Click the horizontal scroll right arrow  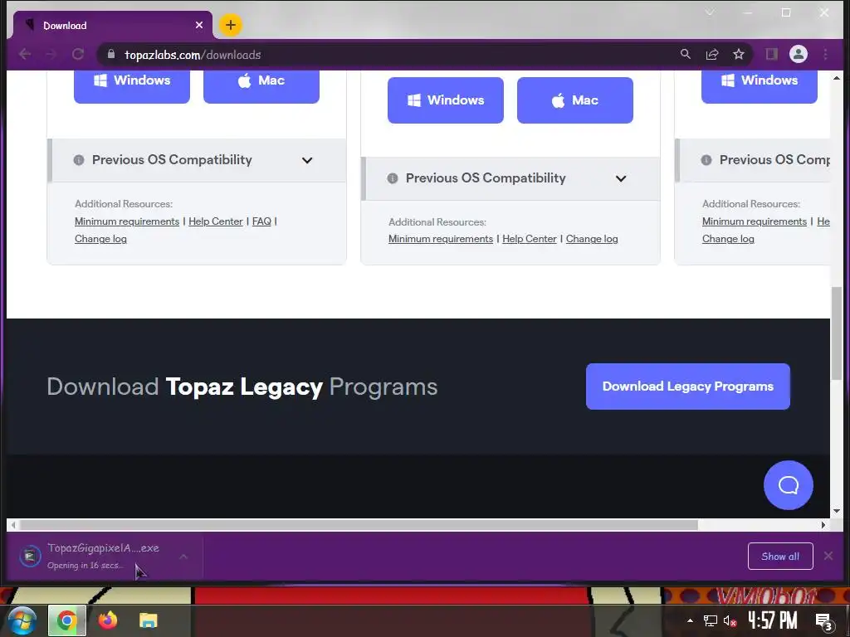[823, 525]
